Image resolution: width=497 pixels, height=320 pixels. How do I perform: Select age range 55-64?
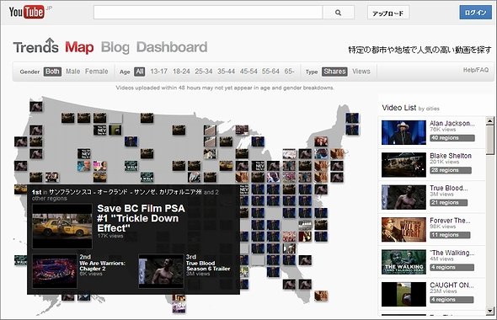tap(270, 72)
